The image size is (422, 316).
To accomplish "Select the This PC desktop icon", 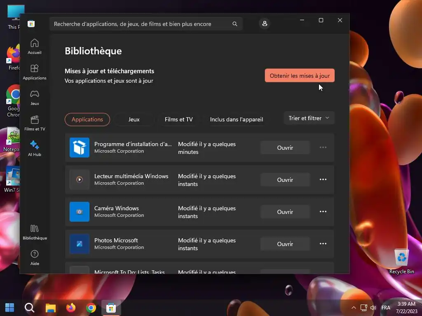I will pyautogui.click(x=14, y=17).
